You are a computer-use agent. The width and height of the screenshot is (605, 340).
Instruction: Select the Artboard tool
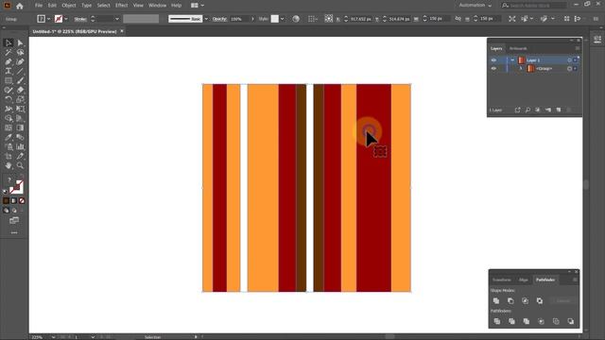[x=9, y=156]
